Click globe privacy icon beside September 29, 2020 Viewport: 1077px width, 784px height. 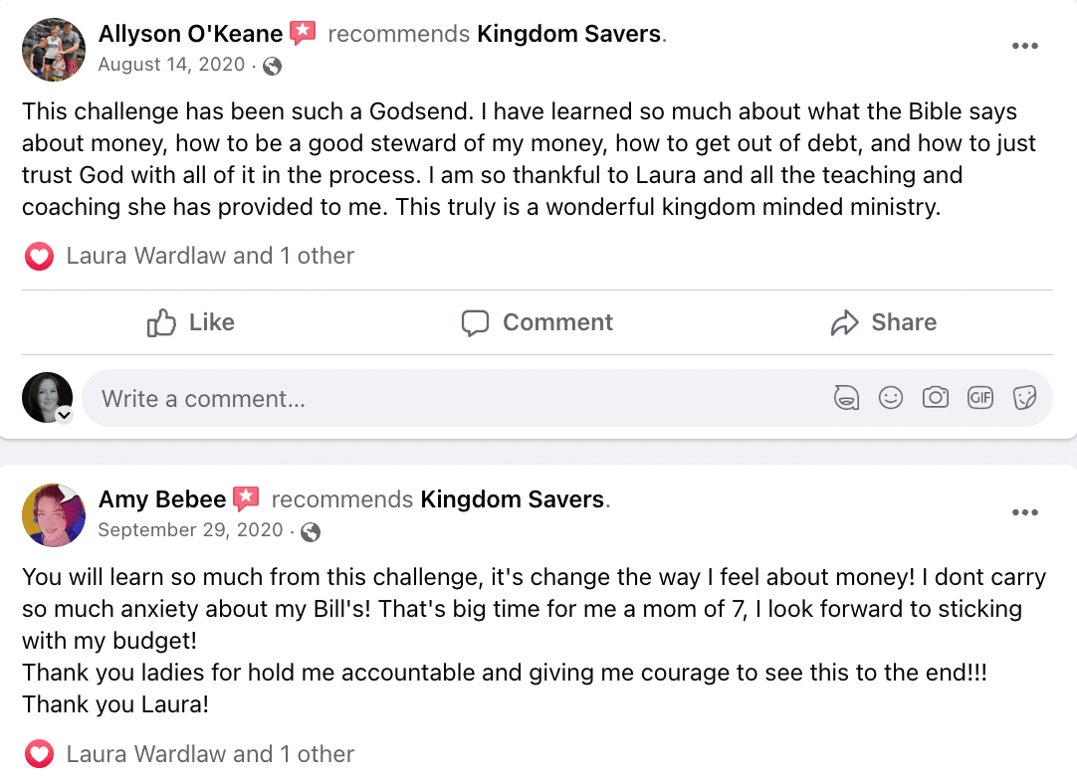point(311,531)
